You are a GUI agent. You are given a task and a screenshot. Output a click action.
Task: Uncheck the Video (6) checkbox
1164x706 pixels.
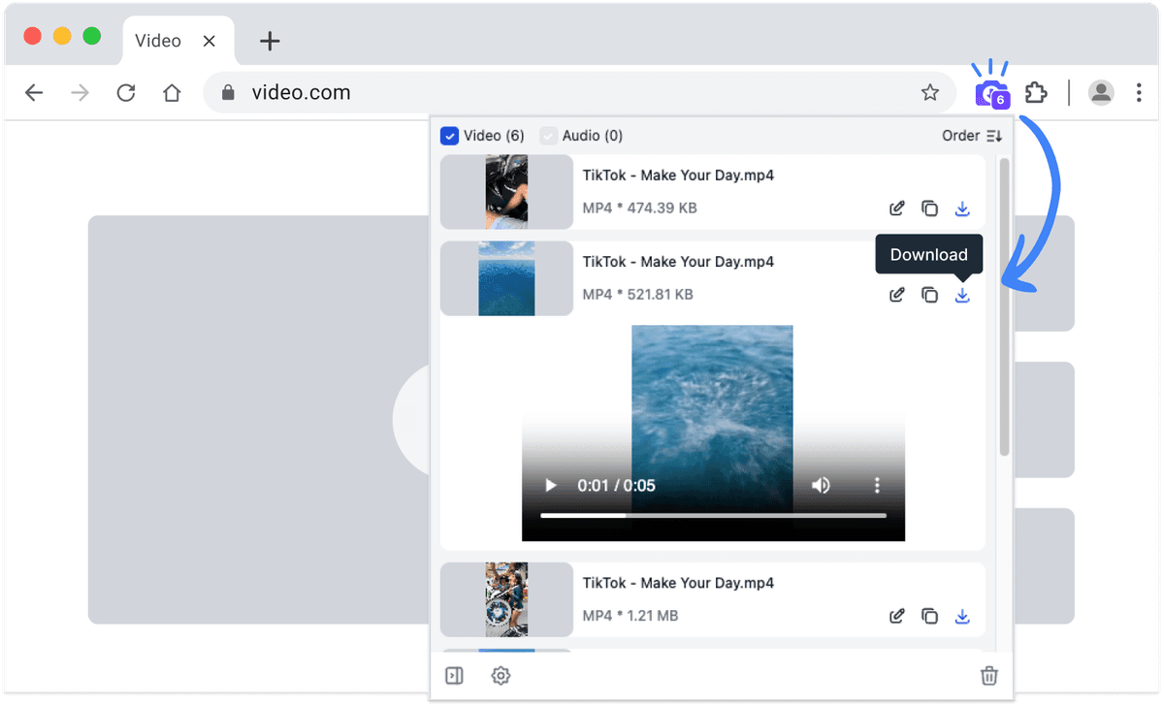tap(449, 136)
